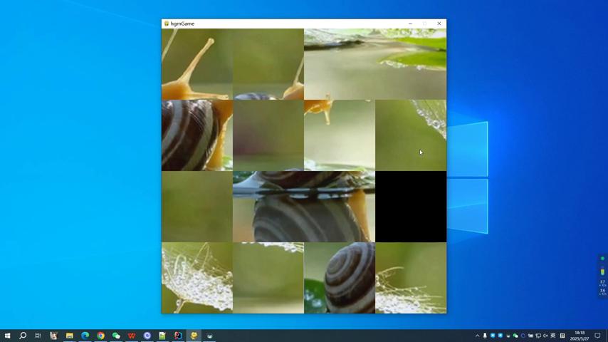Open the clock and date flyout
The image size is (608, 342).
pos(580,336)
